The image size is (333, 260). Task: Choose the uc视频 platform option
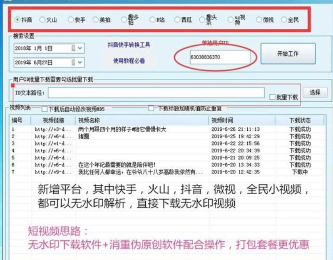tap(231, 20)
